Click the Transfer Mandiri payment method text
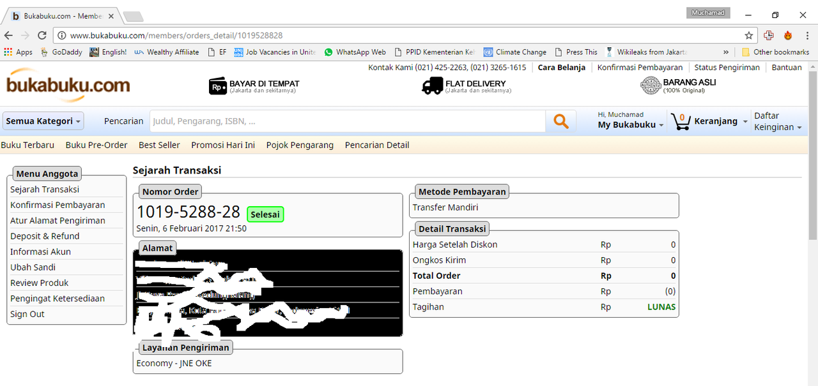Viewport: 818px width, 386px height. click(445, 207)
